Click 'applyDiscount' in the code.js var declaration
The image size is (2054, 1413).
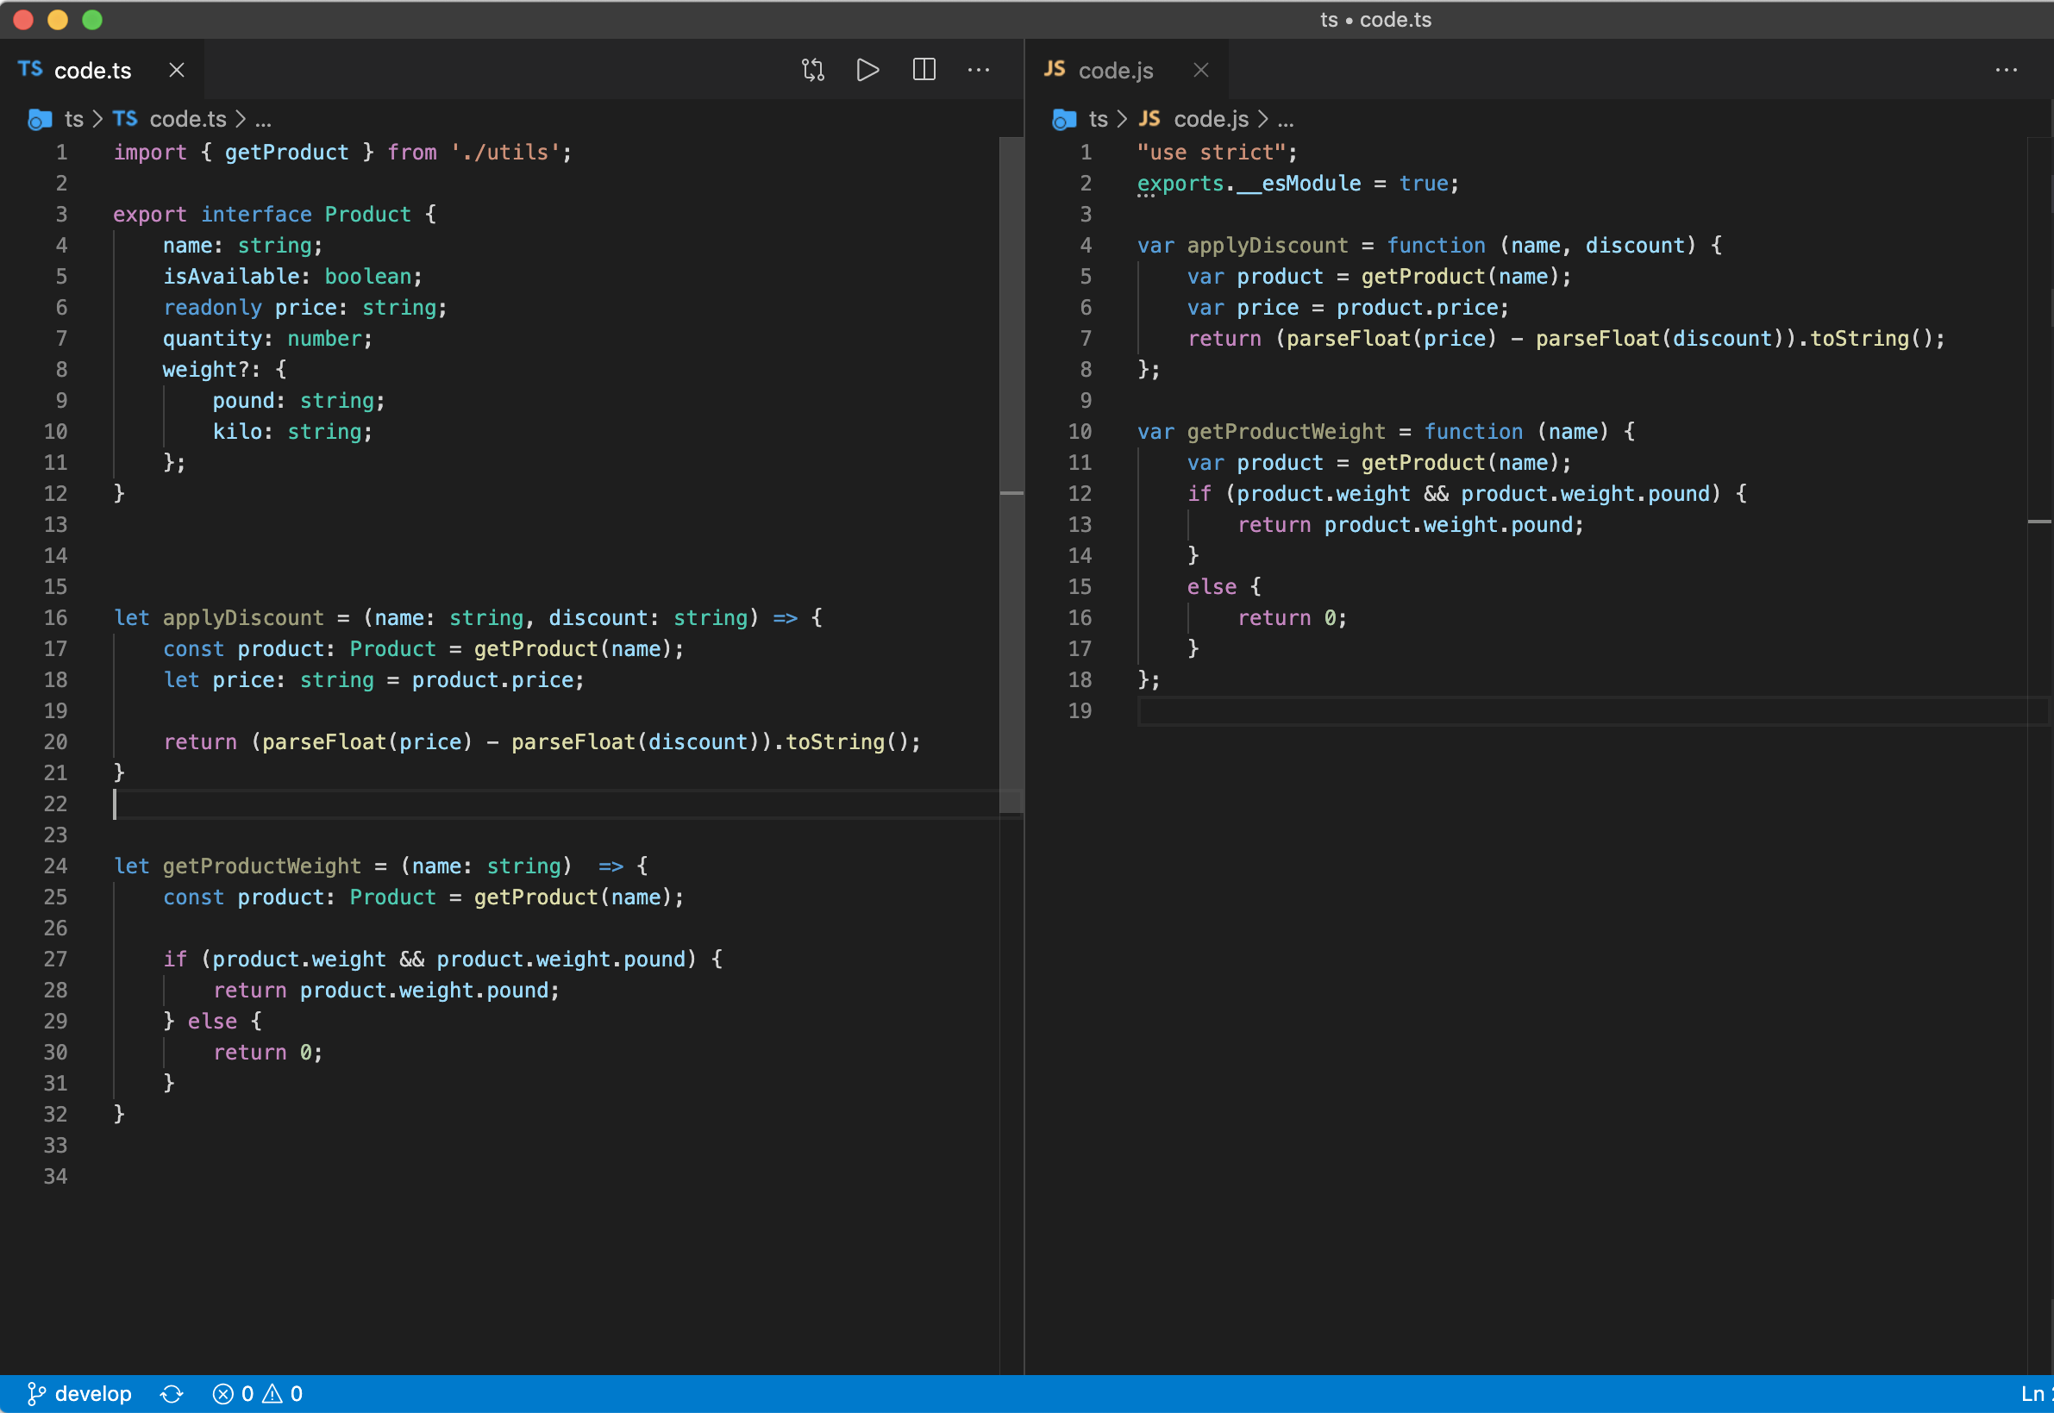(1268, 245)
